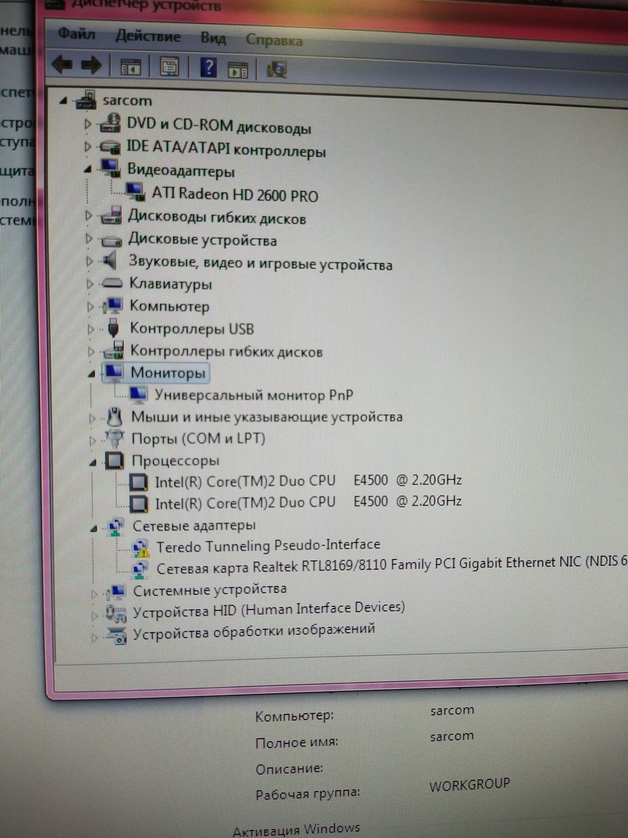Click WORKGROUP value in System window

pyautogui.click(x=470, y=784)
